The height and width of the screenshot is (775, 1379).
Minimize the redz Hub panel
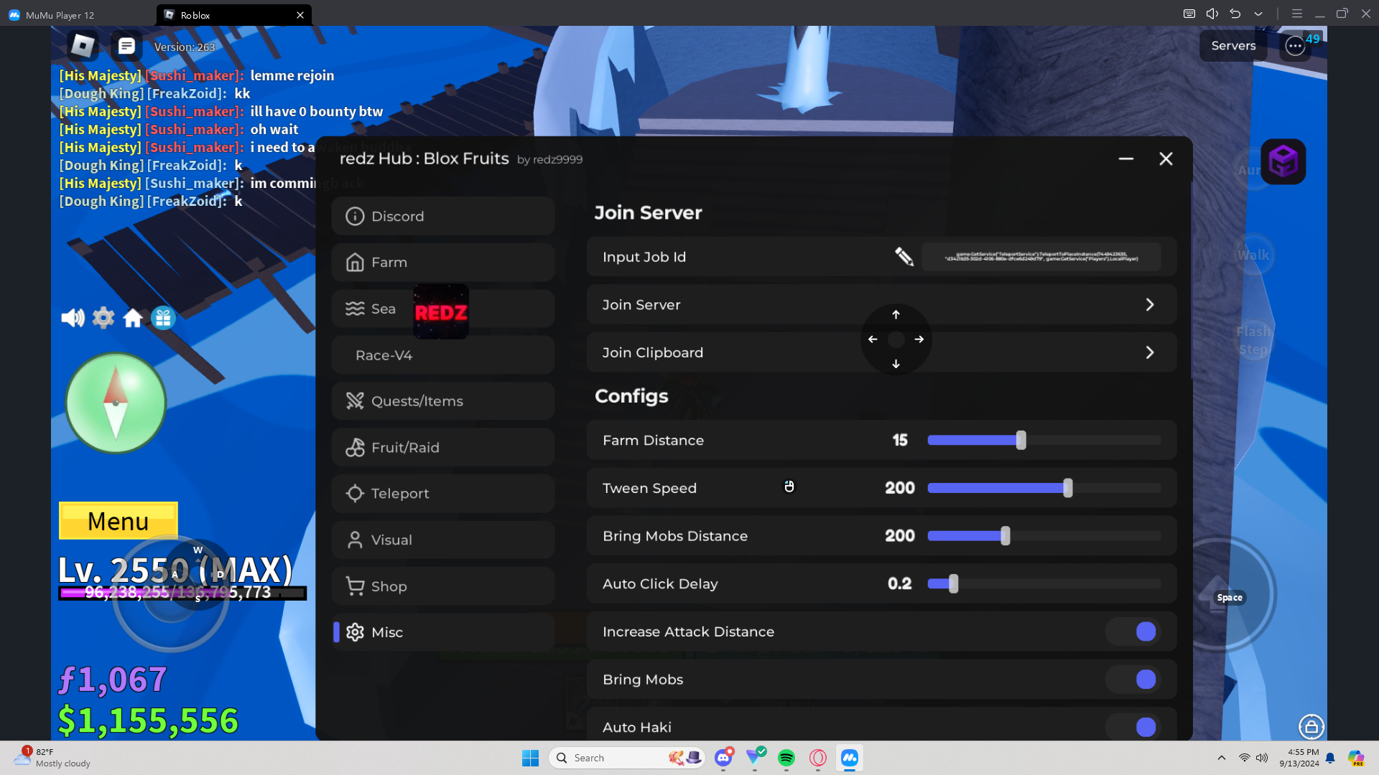pyautogui.click(x=1126, y=159)
